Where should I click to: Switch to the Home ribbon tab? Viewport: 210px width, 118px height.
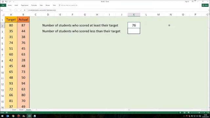[x=10, y=5]
